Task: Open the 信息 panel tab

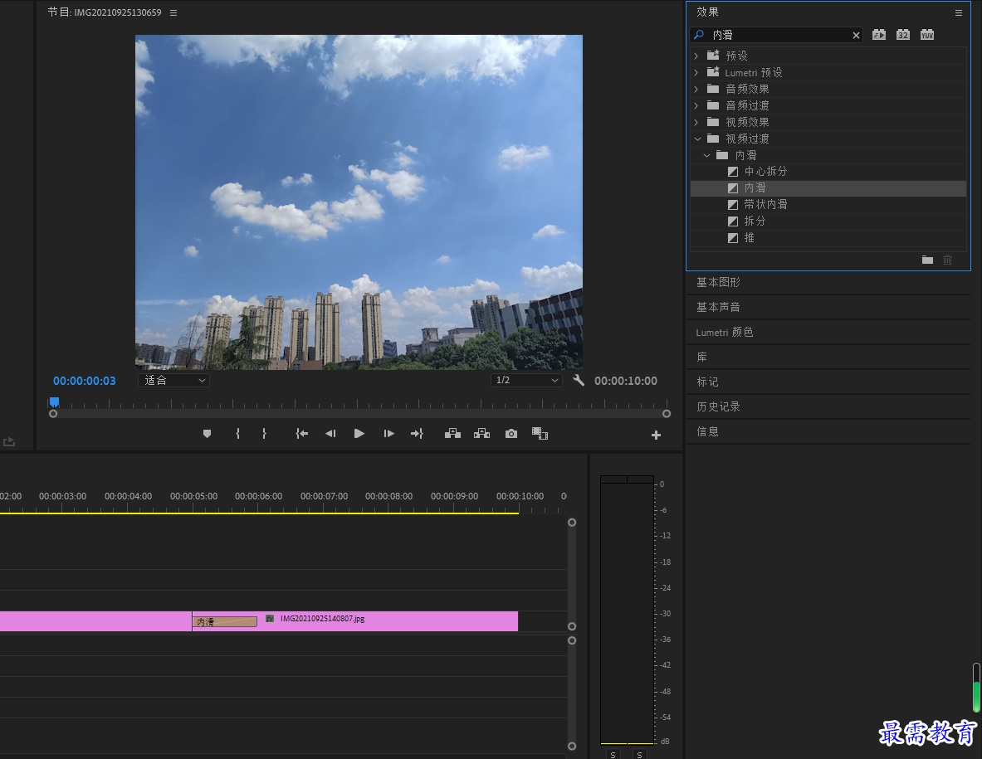Action: pyautogui.click(x=708, y=431)
